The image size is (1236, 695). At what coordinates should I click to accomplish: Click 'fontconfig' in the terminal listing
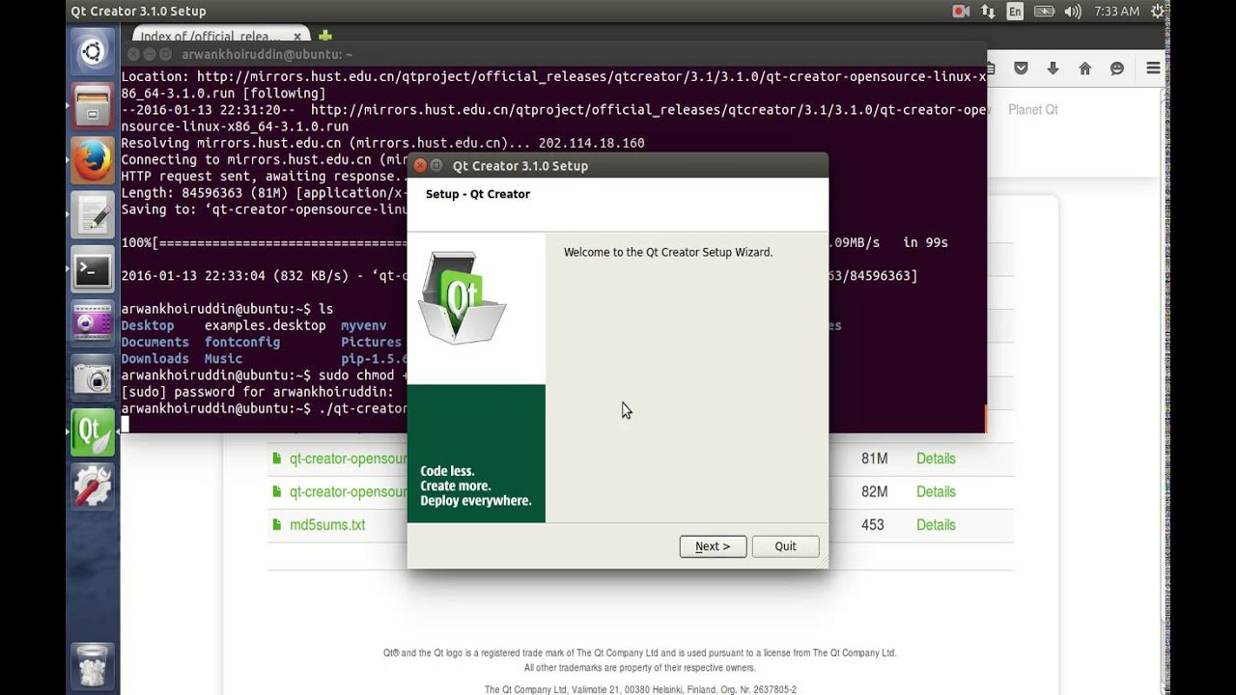coord(242,342)
